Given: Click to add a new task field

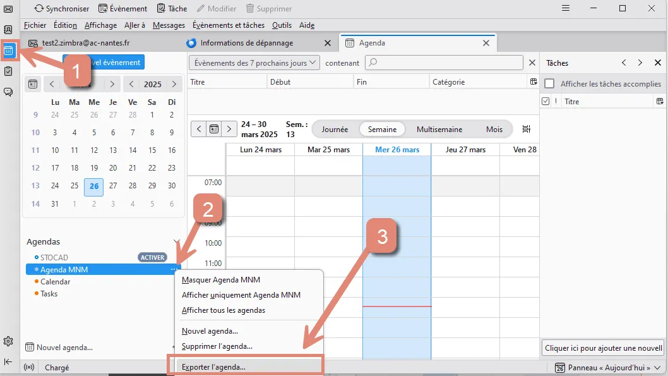Looking at the screenshot, I should (603, 348).
